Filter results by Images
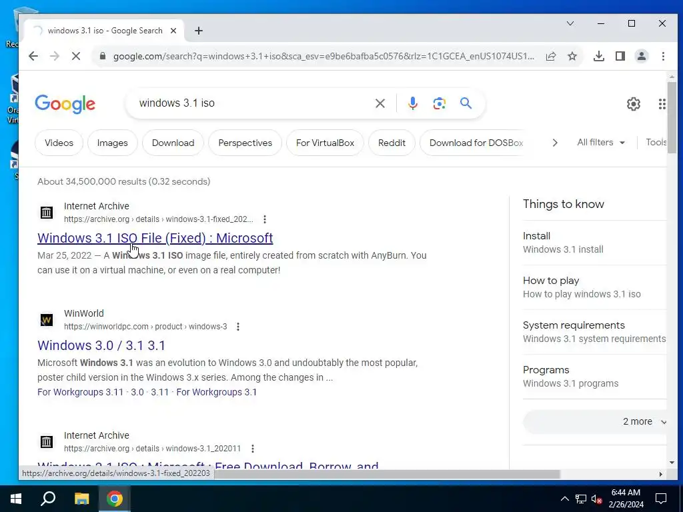This screenshot has width=683, height=512. 112,143
